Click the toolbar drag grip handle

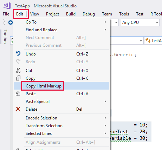(x=4, y=22)
